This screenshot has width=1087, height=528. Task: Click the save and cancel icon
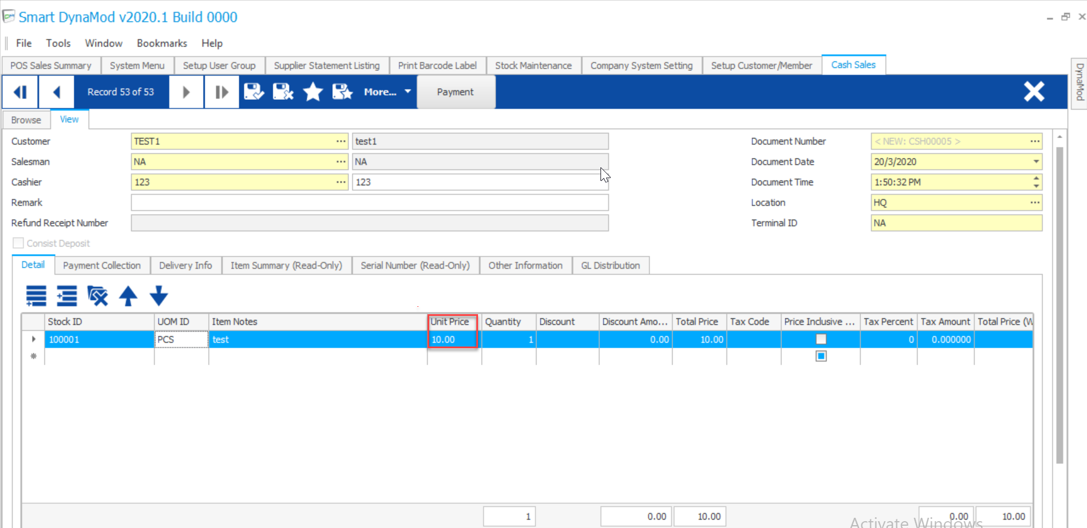tap(283, 91)
